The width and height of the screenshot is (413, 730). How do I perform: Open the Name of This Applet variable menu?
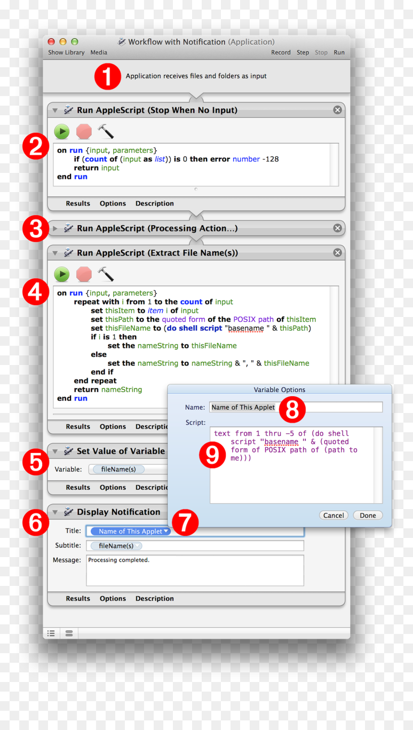click(166, 531)
